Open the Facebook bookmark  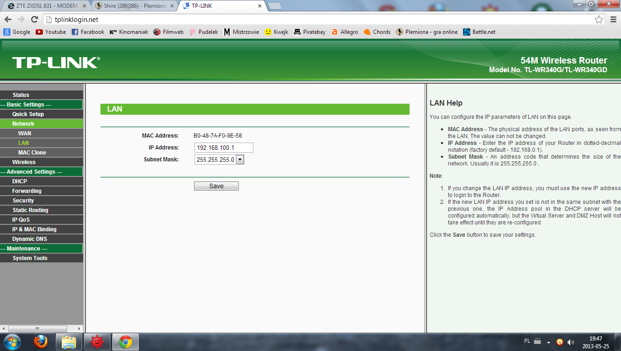pos(88,32)
